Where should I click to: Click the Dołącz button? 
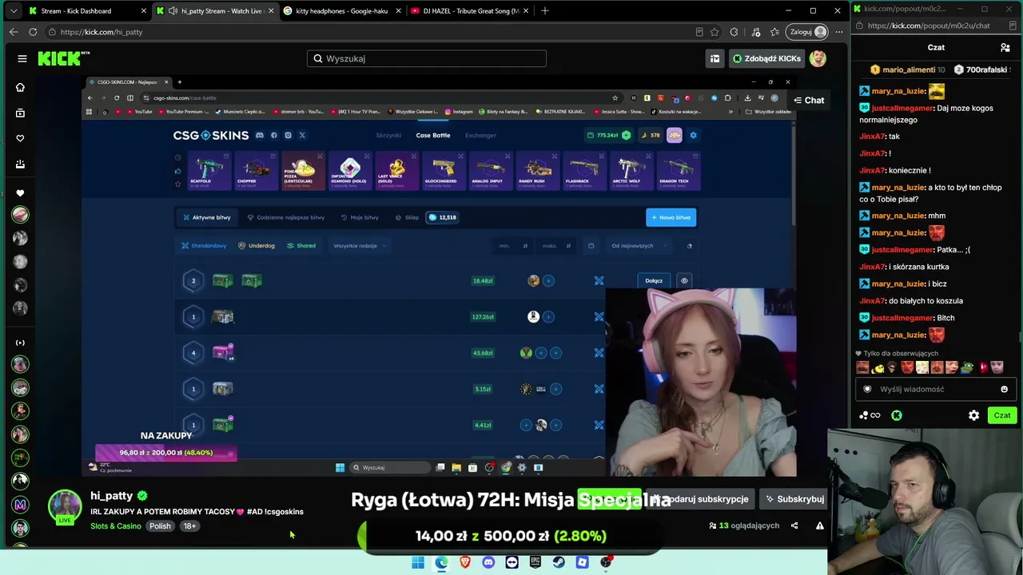tap(654, 280)
